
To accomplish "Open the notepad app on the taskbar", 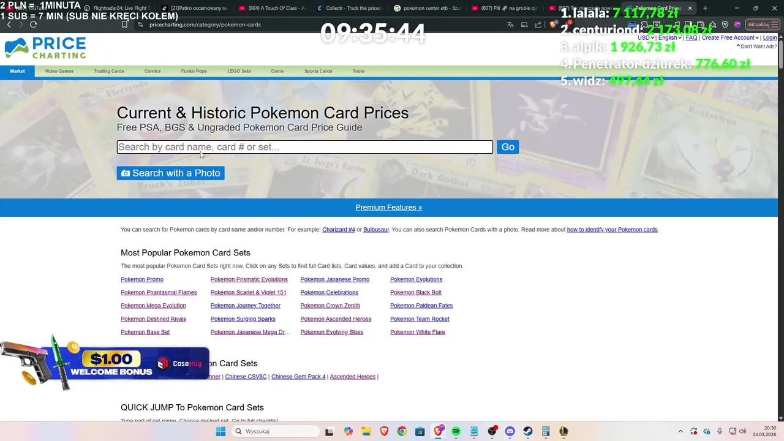I will click(x=474, y=431).
